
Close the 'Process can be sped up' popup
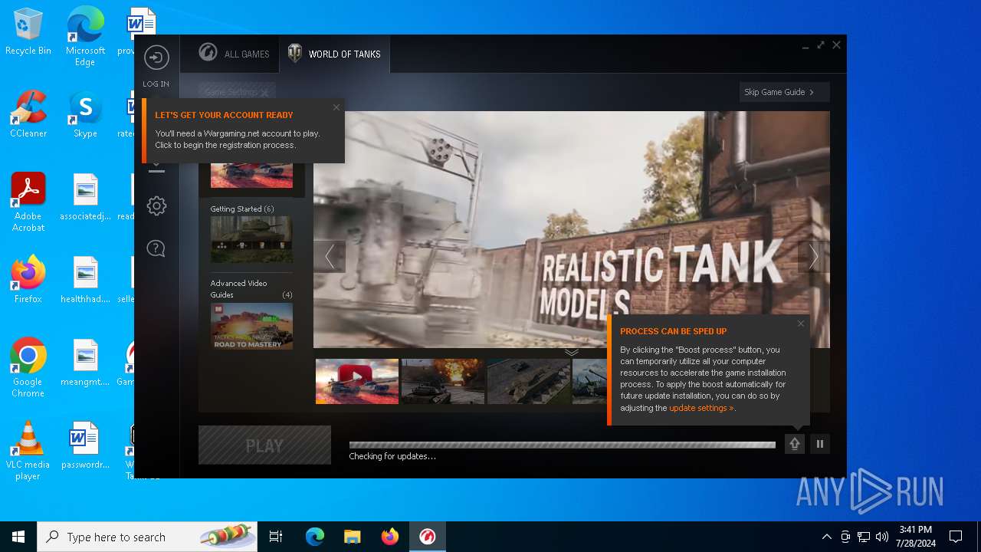(801, 324)
